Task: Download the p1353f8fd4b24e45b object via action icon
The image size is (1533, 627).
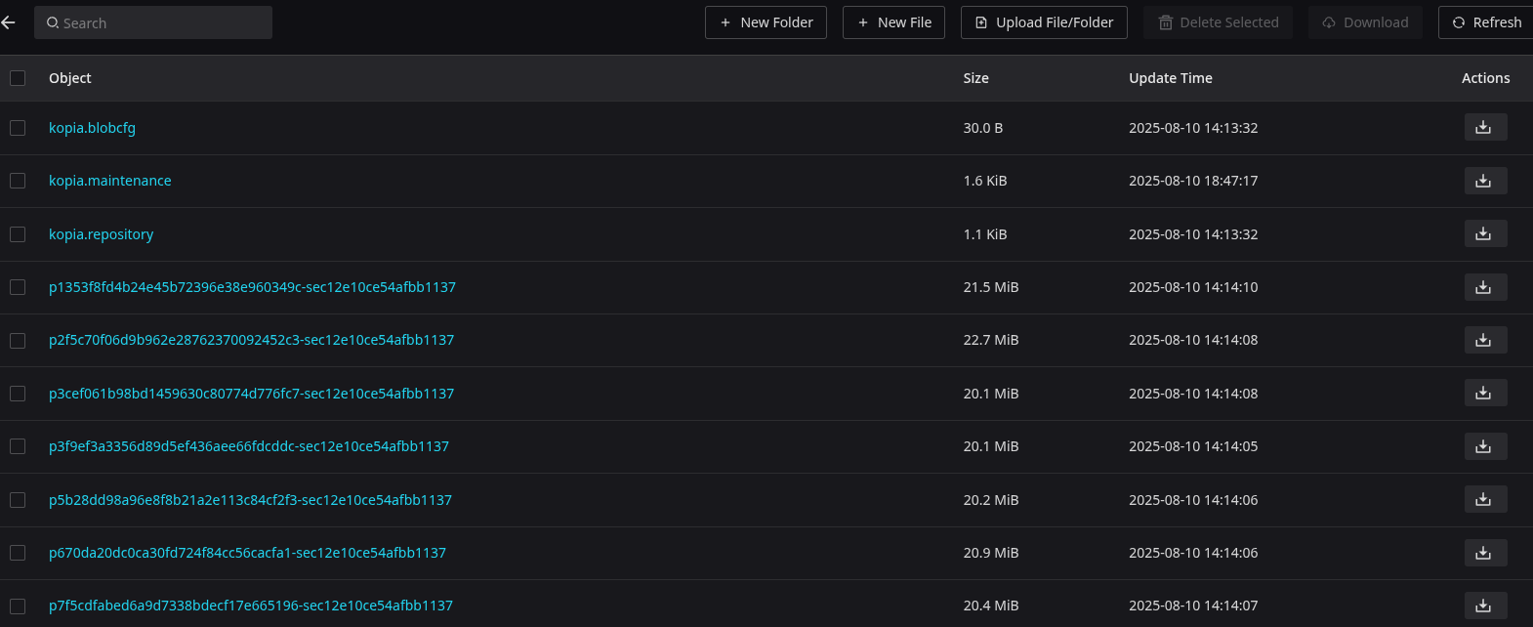Action: [x=1485, y=287]
